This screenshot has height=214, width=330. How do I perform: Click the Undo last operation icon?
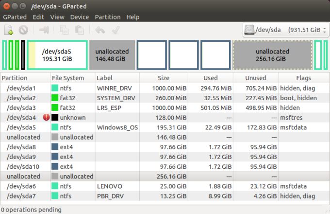(100, 30)
